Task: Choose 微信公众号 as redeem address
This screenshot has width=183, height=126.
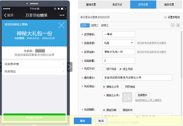Action: pyautogui.click(x=104, y=87)
